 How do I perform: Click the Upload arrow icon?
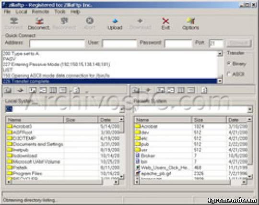pos(115,21)
